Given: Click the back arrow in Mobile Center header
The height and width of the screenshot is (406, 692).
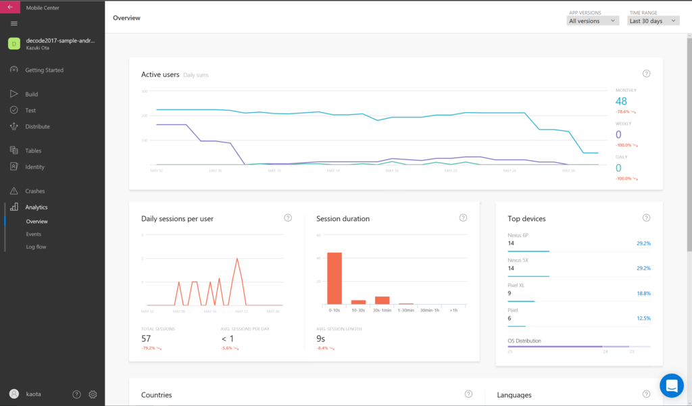Looking at the screenshot, I should coord(9,7).
